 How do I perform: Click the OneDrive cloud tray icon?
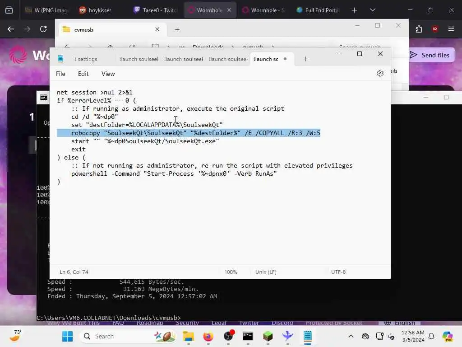[365, 336]
